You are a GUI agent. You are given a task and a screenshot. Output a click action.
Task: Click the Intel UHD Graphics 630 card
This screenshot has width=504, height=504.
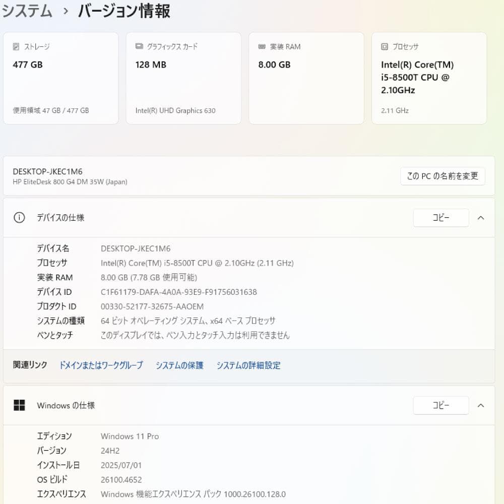click(x=183, y=78)
